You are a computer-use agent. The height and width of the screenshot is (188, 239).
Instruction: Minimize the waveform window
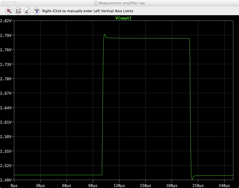(x=9, y=3)
